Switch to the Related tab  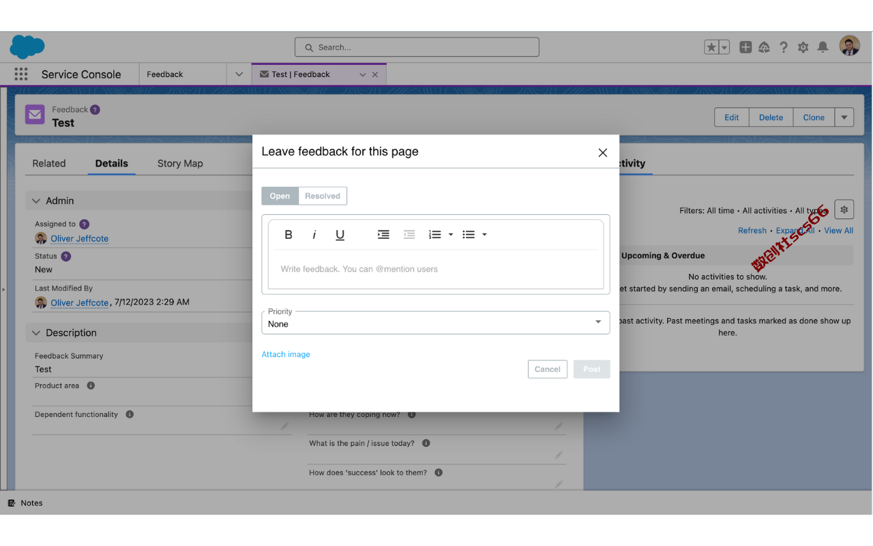49,163
